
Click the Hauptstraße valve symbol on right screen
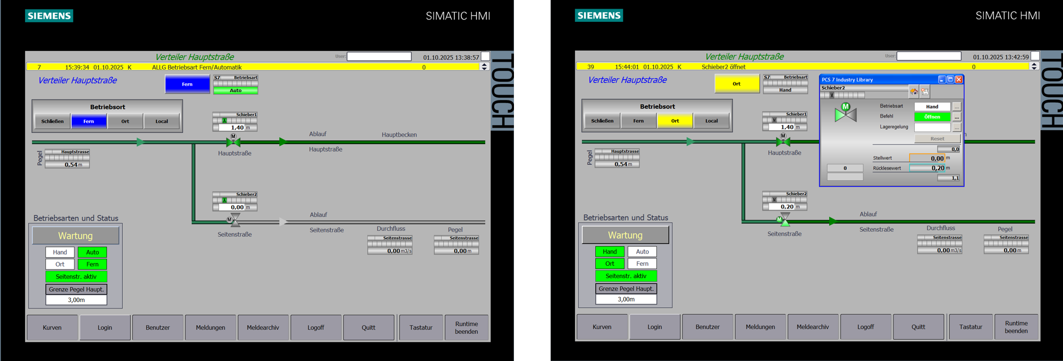tap(783, 141)
